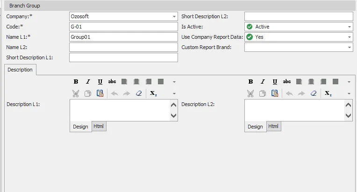Viewport: 357px width, 192px height.
Task: Click the Branch Group header bar
Action: [x=180, y=6]
